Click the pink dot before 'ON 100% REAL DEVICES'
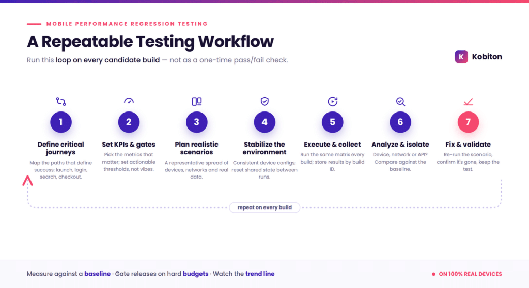The height and width of the screenshot is (288, 529). (433, 274)
